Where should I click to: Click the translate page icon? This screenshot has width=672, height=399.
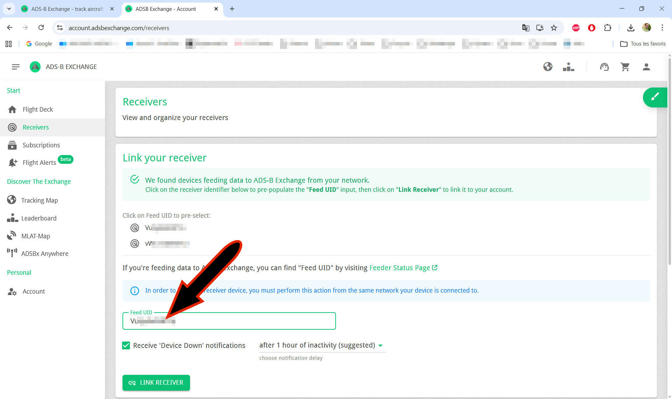[526, 28]
